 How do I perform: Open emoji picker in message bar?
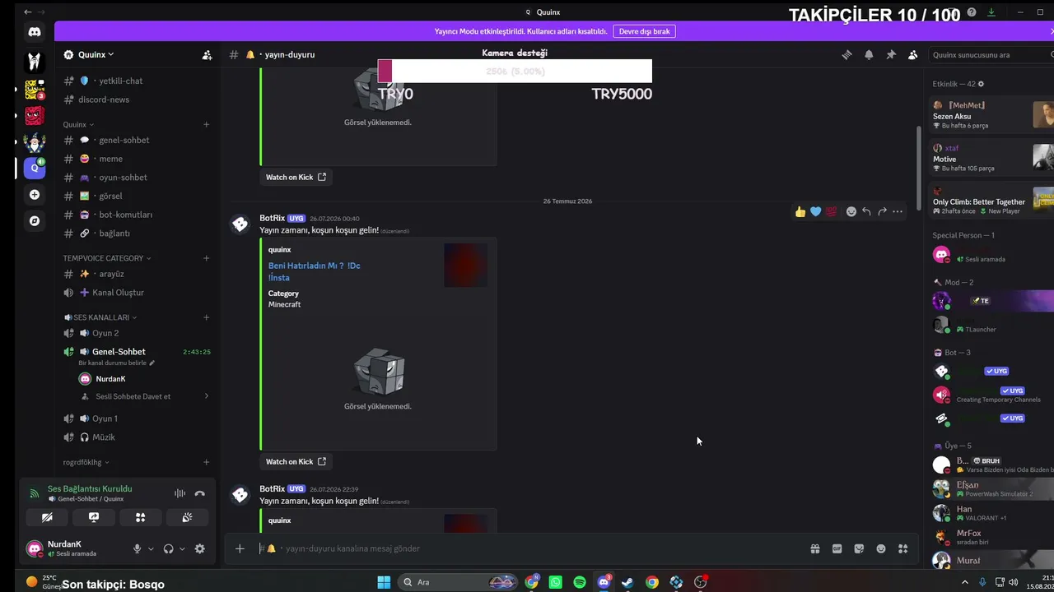point(881,548)
